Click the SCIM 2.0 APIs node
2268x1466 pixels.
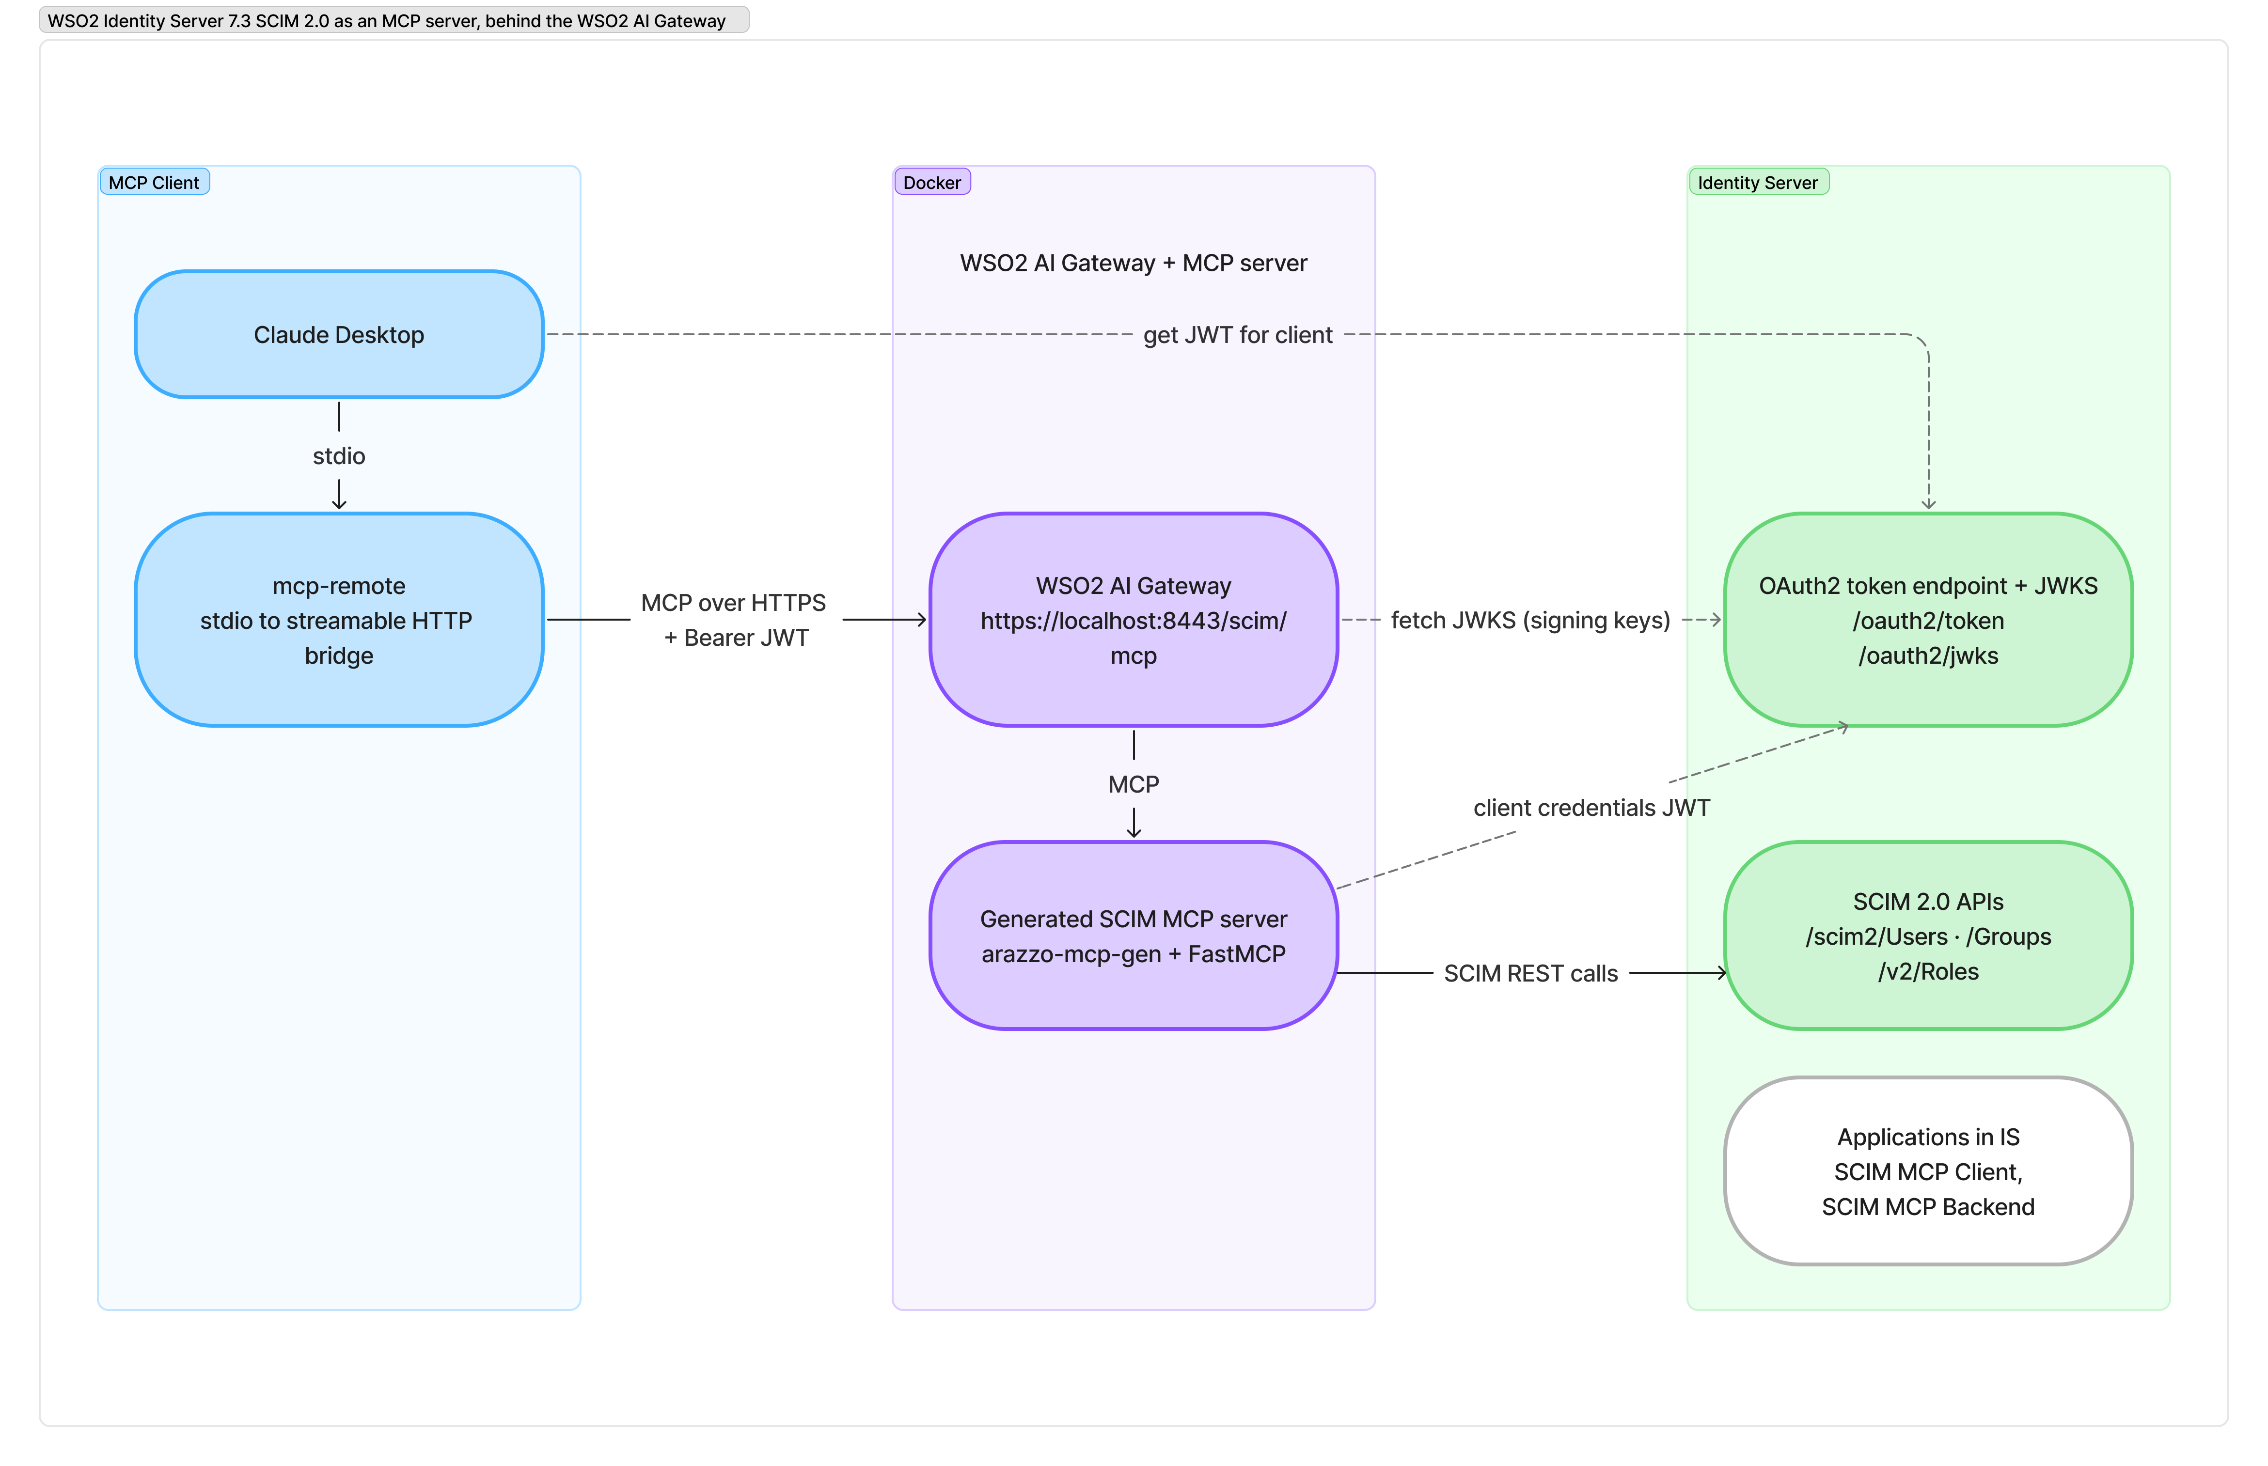[x=1928, y=936]
